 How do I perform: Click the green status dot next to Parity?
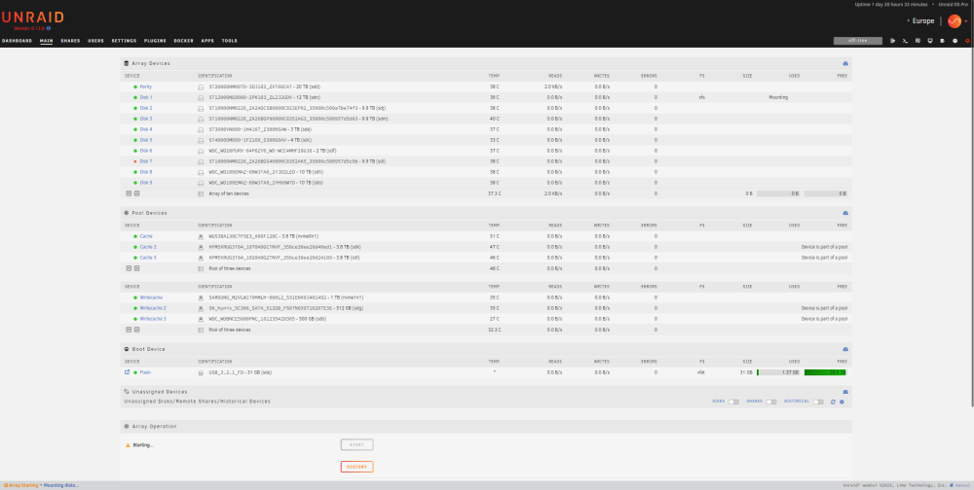pyautogui.click(x=134, y=87)
